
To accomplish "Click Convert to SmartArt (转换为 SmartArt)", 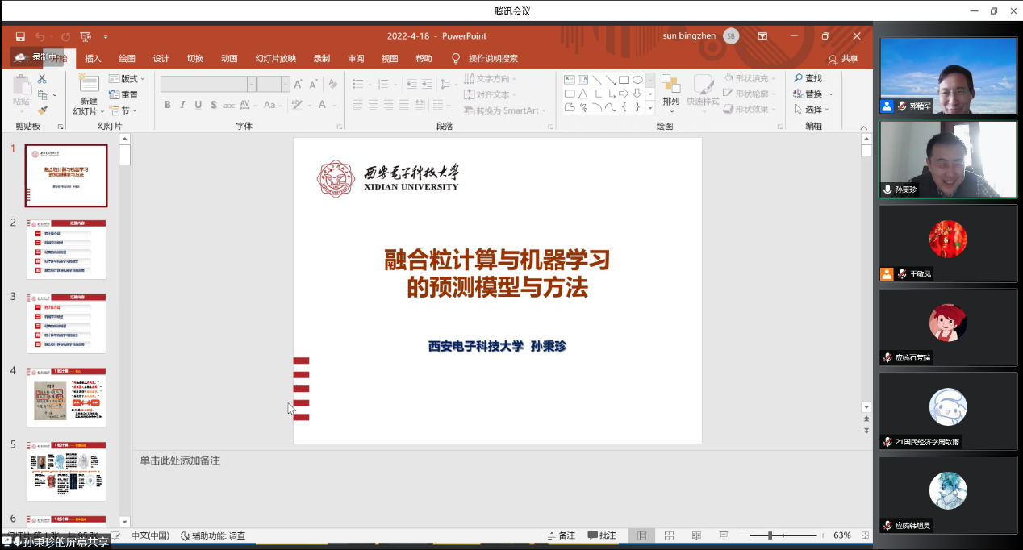I will (505, 110).
